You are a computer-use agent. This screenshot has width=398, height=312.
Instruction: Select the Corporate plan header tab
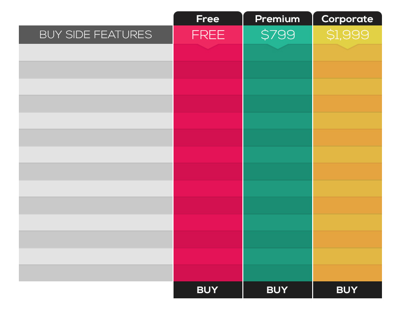click(347, 19)
